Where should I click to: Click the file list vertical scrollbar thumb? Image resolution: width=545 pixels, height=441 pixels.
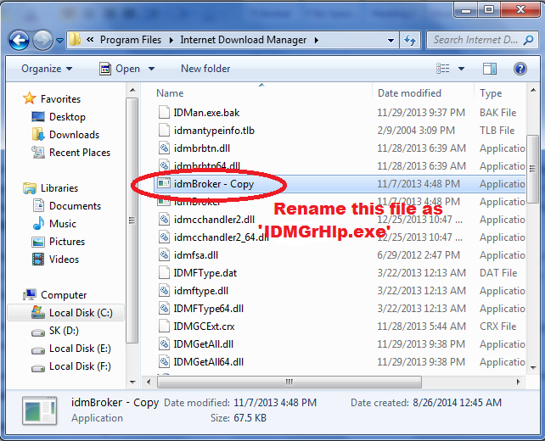point(533,169)
